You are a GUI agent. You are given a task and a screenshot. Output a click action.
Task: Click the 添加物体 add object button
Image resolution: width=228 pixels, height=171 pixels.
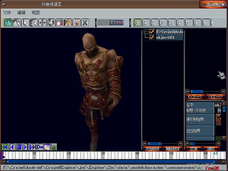(152, 149)
